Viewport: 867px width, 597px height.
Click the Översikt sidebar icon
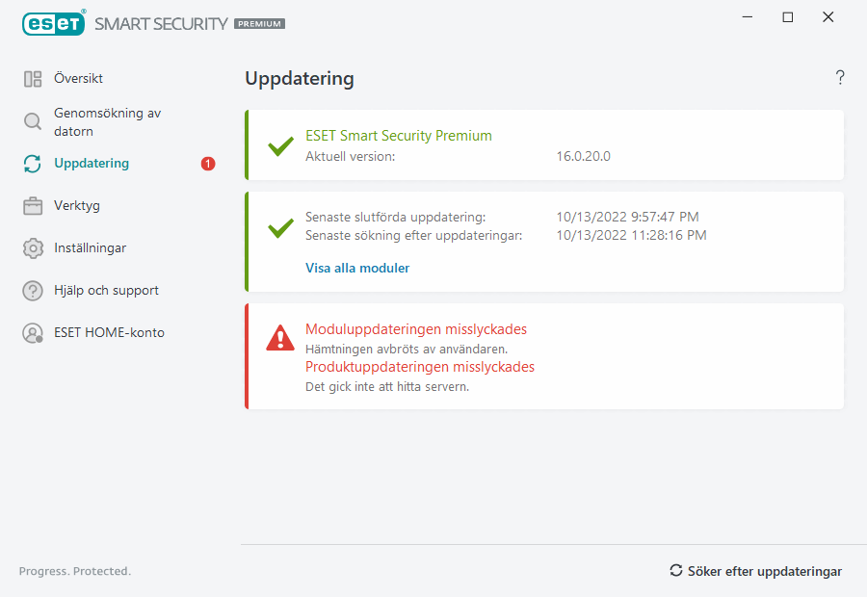coord(33,79)
